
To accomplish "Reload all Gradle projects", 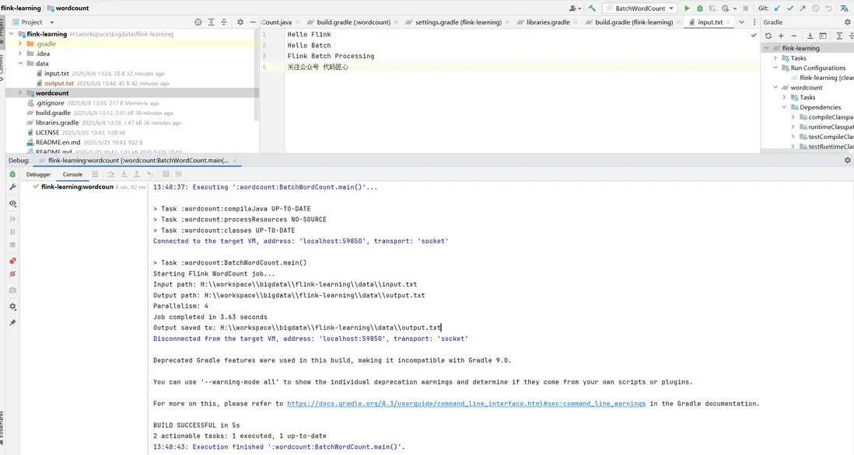I will point(768,36).
